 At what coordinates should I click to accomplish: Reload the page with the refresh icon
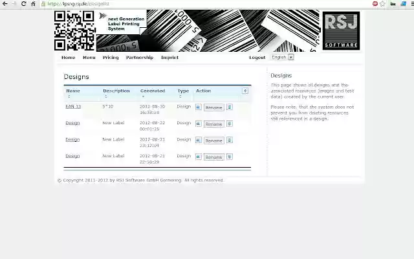(x=23, y=4)
